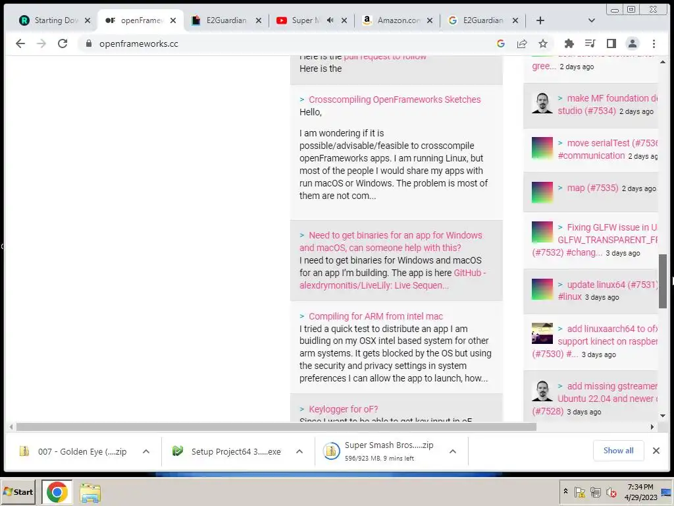Click the network tray icon
Image resolution: width=674 pixels, height=506 pixels.
[596, 492]
